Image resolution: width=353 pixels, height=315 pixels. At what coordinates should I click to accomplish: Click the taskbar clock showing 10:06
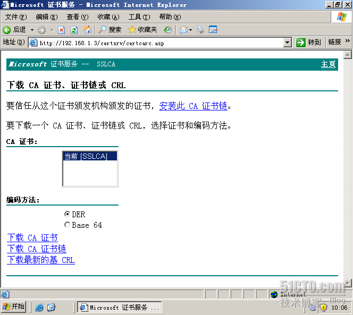339,308
